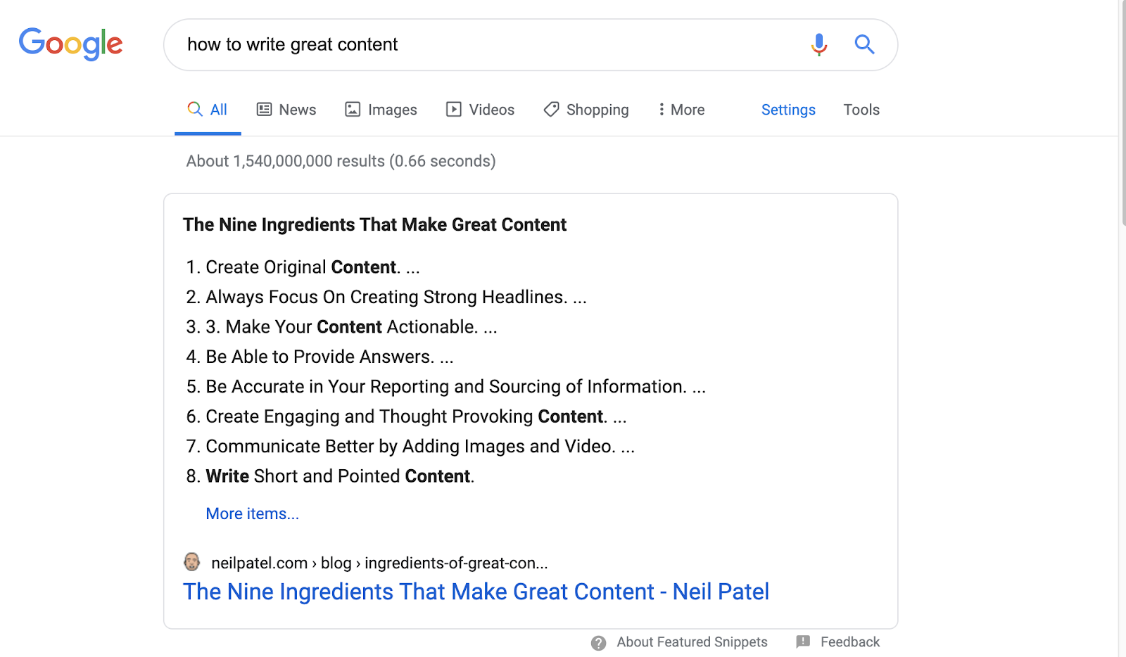Click the Google logo
1126x657 pixels.
[70, 44]
